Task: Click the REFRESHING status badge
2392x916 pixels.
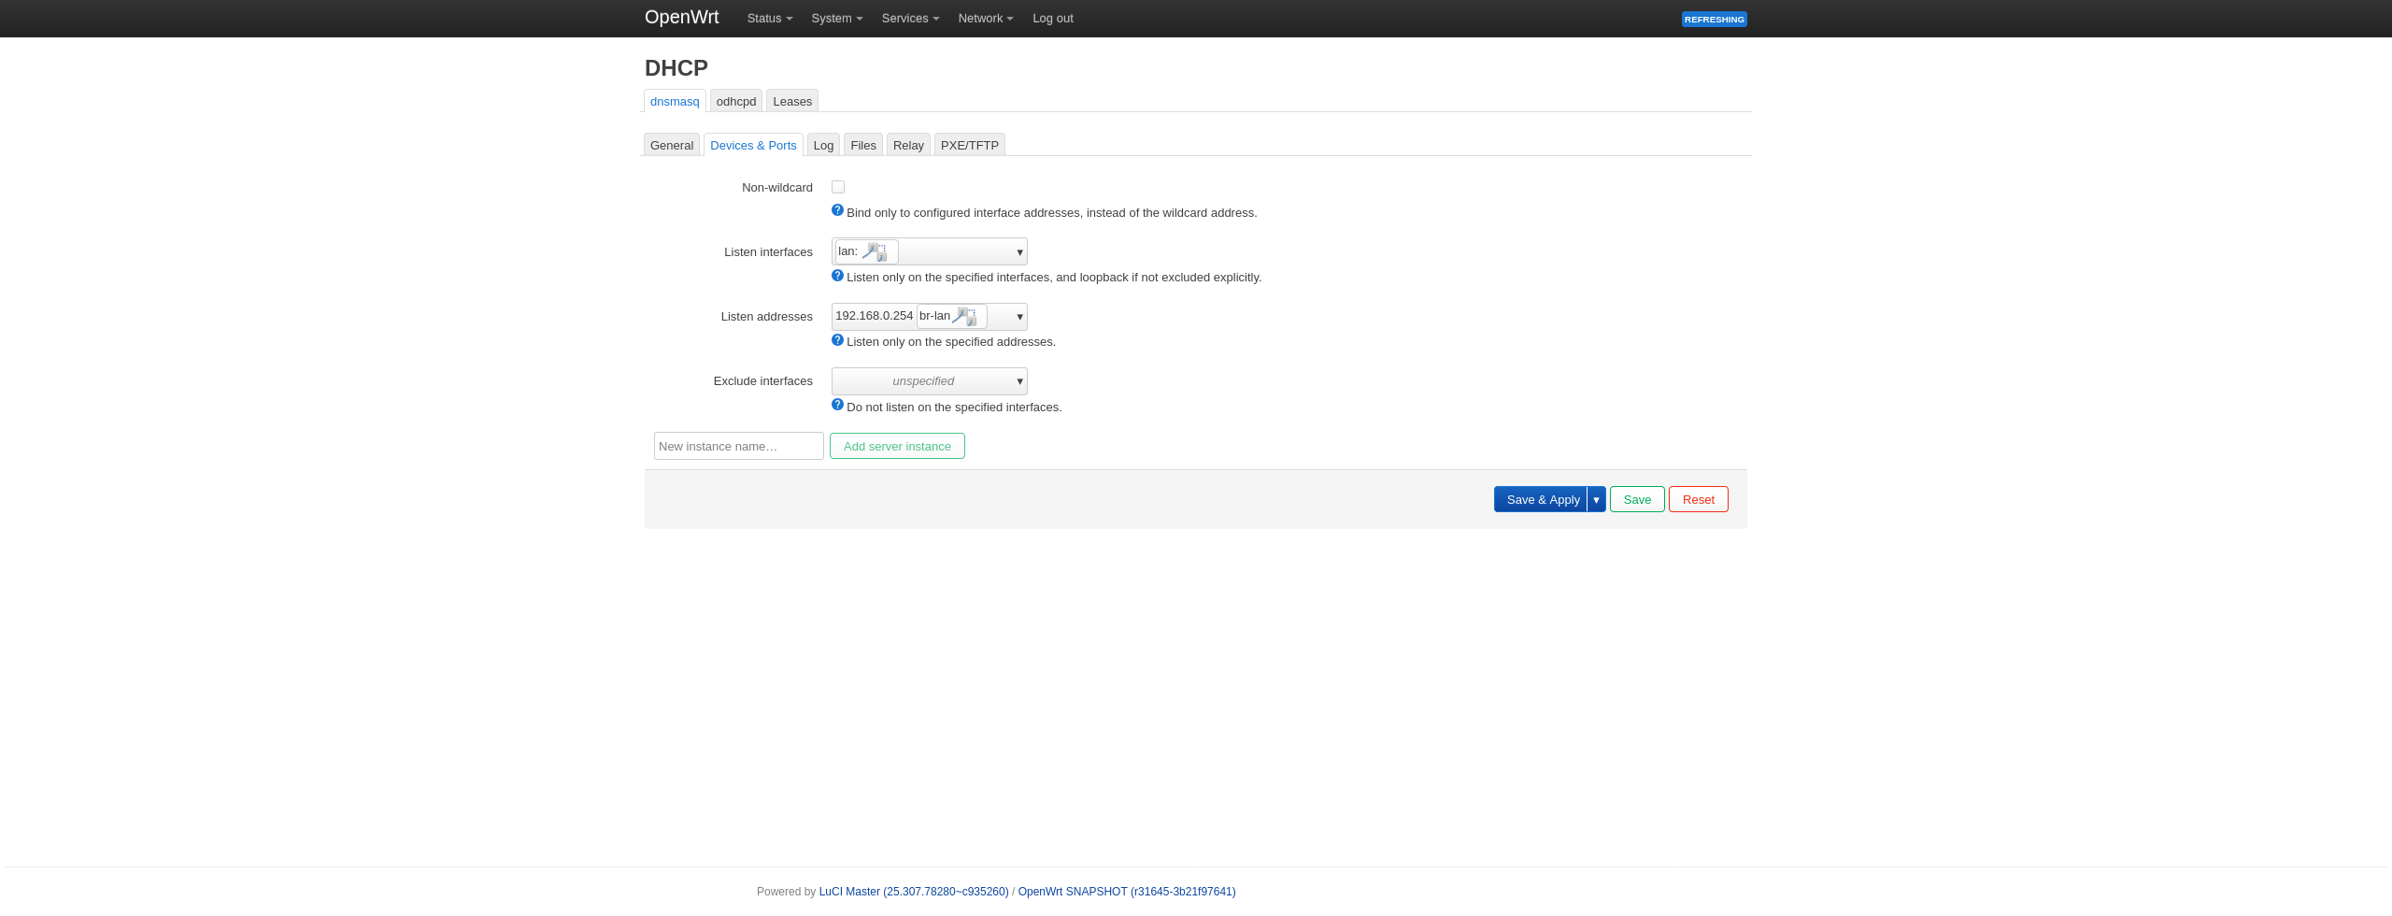Action: click(x=1715, y=19)
